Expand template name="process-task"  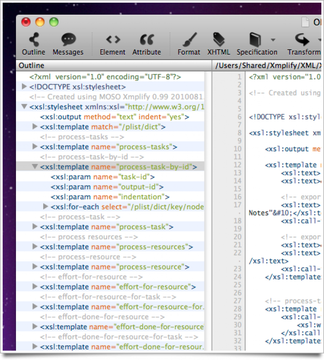pyautogui.click(x=35, y=226)
